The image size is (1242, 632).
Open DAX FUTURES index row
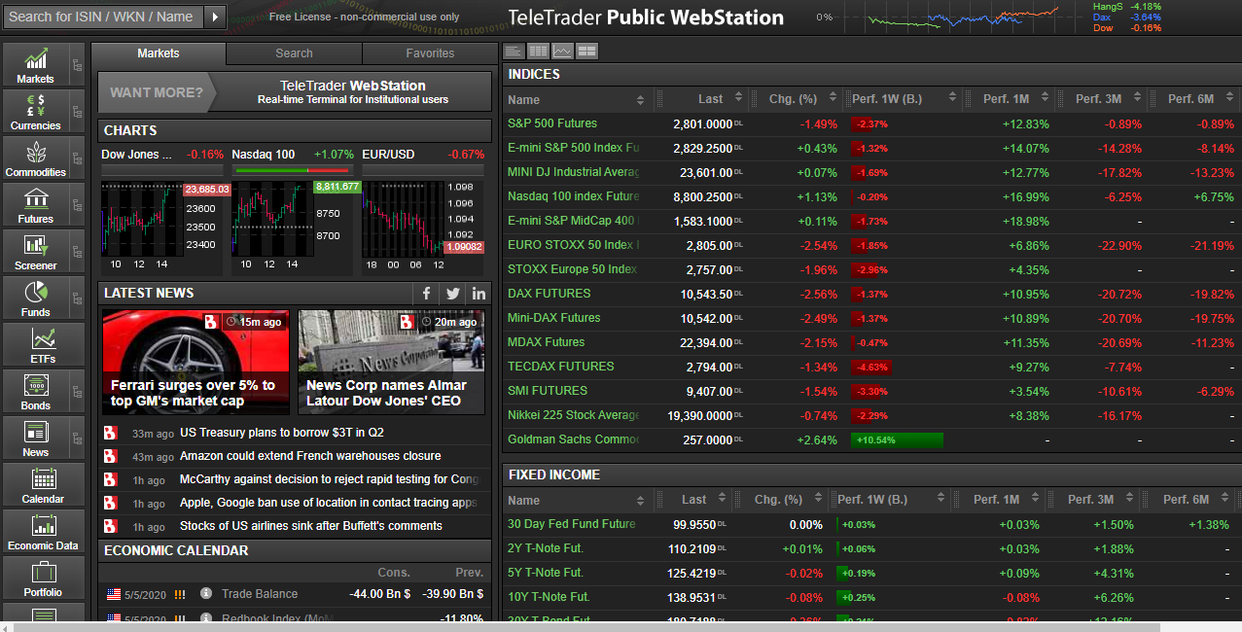pos(870,294)
